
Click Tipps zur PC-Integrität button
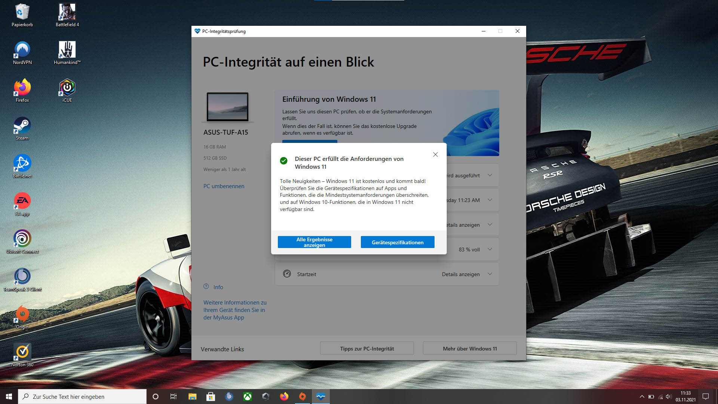click(x=367, y=348)
